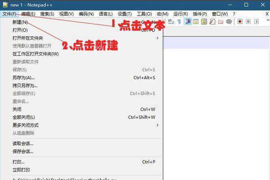Start macro recording with red dot icon
The width and height of the screenshot is (270, 180).
[240, 22]
